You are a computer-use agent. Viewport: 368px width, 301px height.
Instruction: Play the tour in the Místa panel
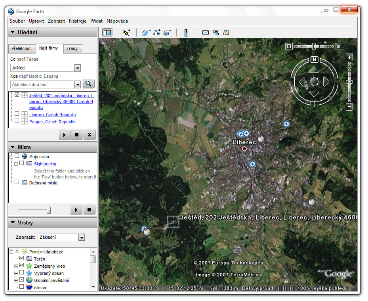point(76,210)
